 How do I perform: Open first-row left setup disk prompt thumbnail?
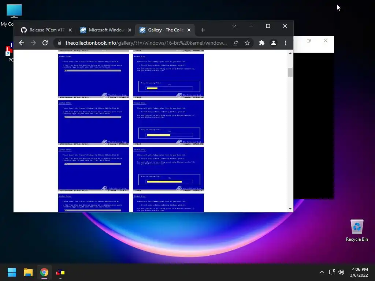94,76
